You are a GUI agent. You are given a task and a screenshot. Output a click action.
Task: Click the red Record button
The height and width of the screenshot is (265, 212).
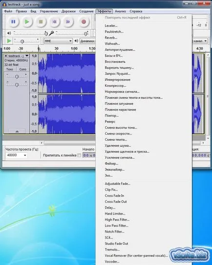(x=84, y=22)
